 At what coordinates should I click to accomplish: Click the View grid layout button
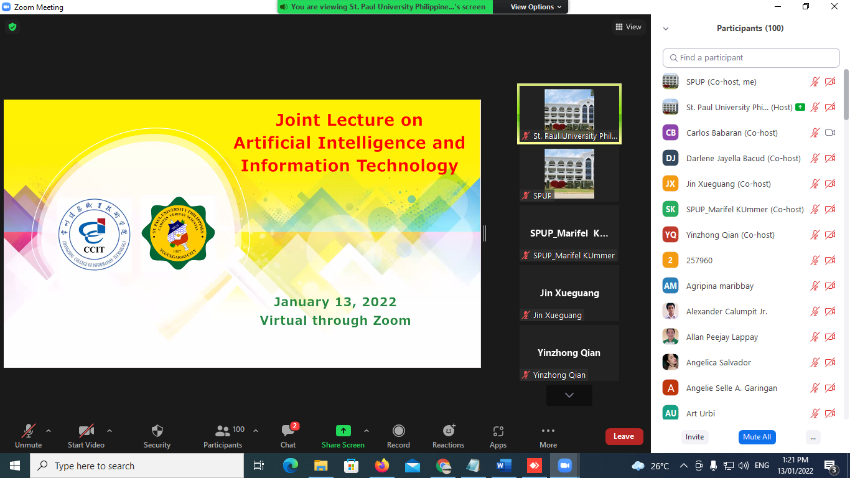coord(628,27)
